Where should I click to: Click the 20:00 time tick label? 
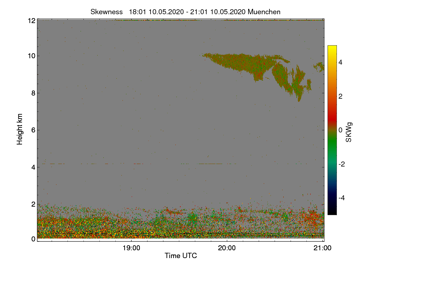227,248
